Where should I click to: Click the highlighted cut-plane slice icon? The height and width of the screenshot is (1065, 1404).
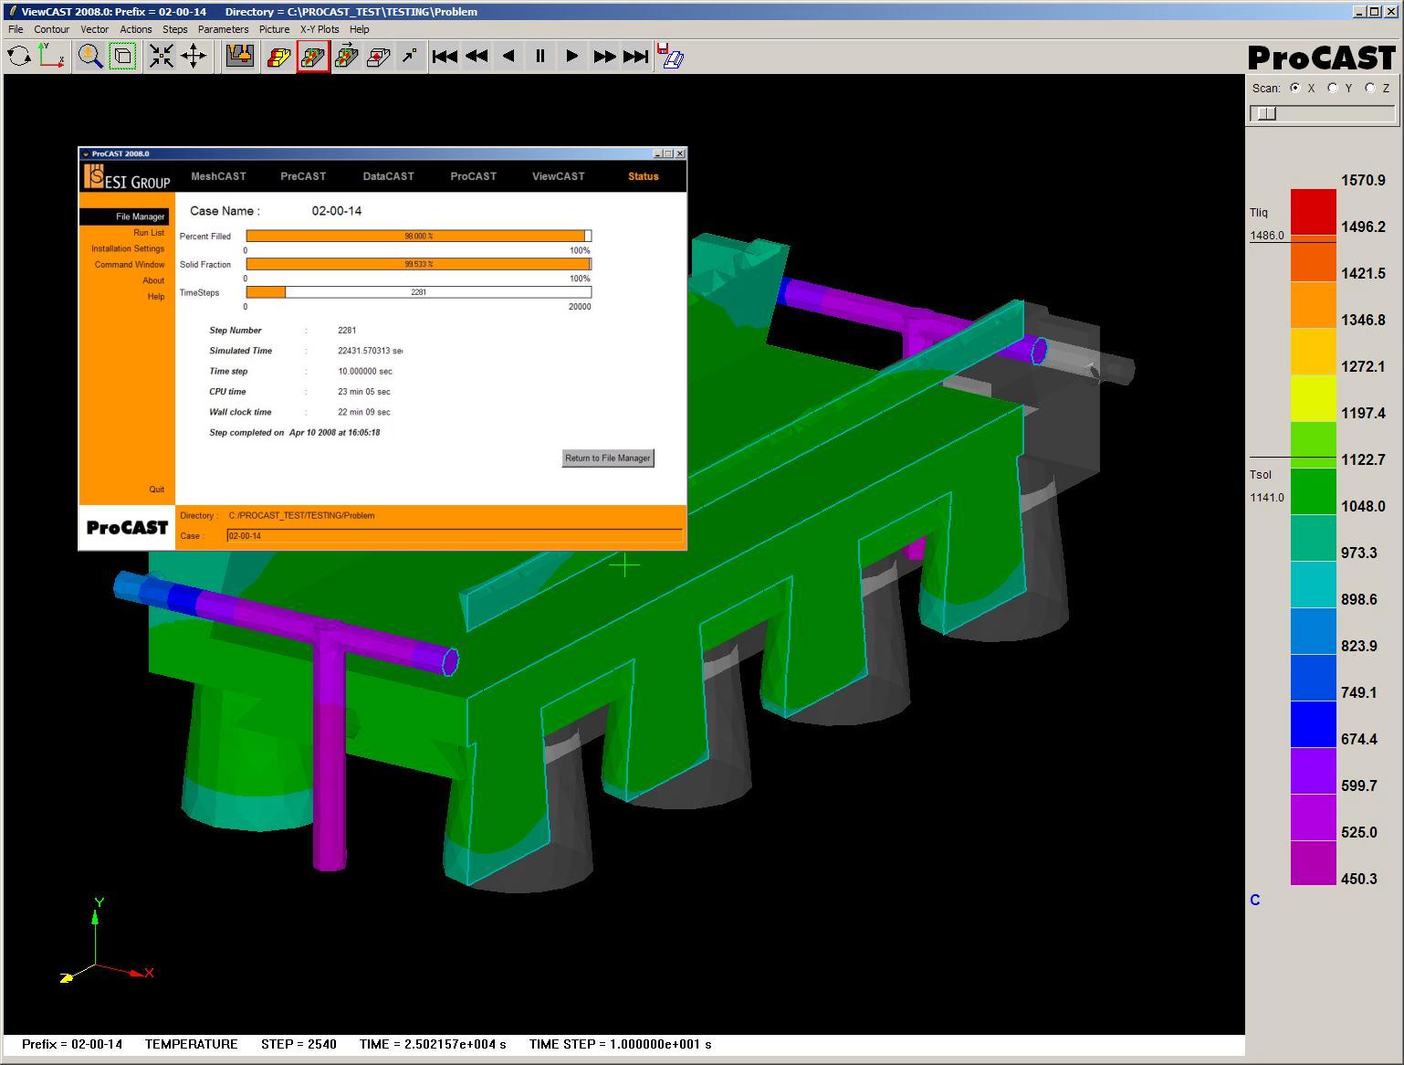point(312,57)
